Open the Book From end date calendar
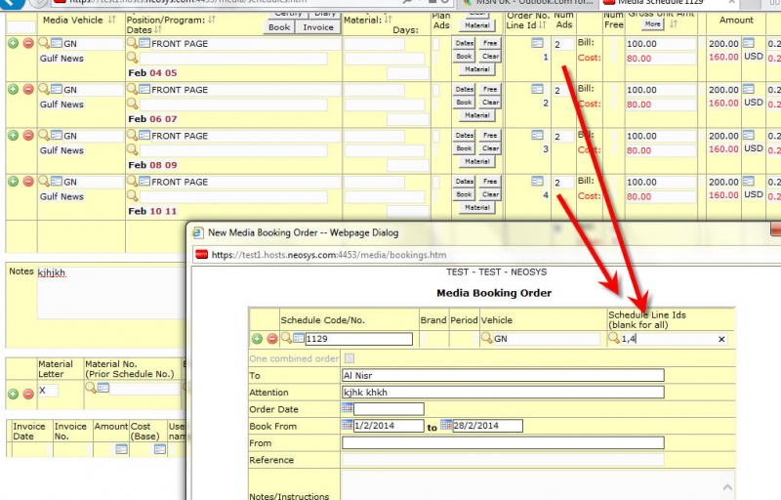Screen dimensions: 781x500 pyautogui.click(x=446, y=425)
